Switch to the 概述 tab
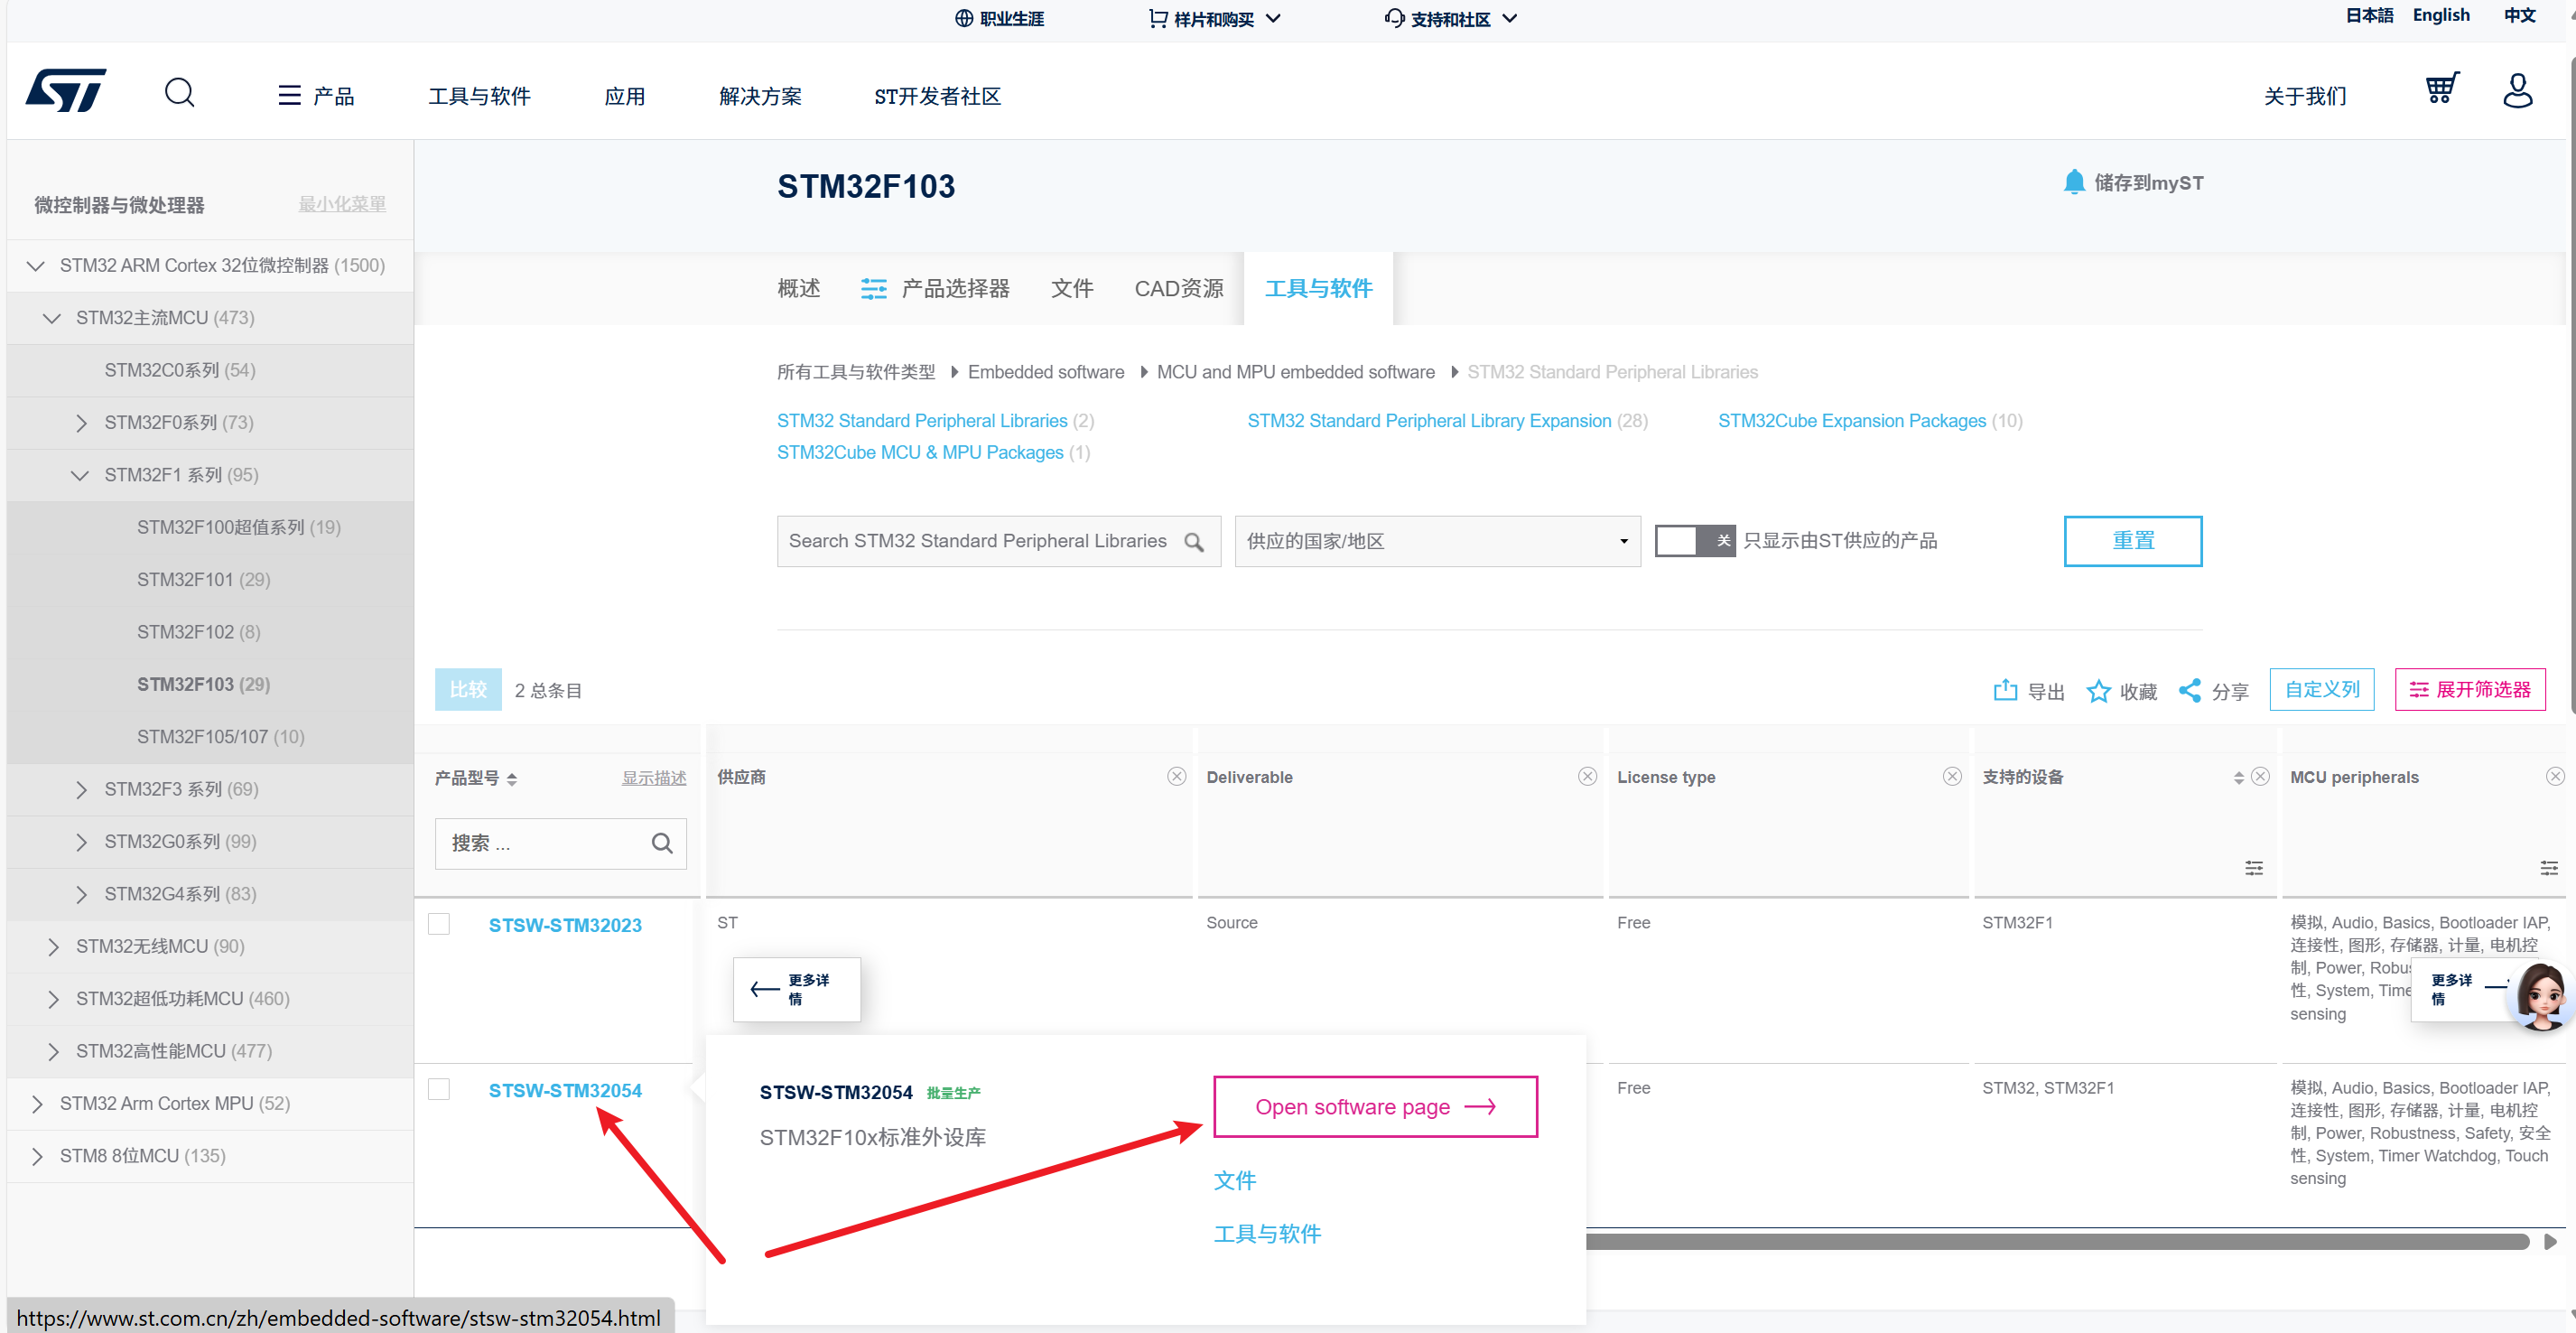Screen dimensions: 2576x1333 (x=798, y=288)
